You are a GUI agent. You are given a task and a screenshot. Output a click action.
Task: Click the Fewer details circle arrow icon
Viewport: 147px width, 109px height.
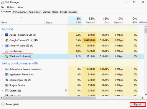pyautogui.click(x=3, y=104)
